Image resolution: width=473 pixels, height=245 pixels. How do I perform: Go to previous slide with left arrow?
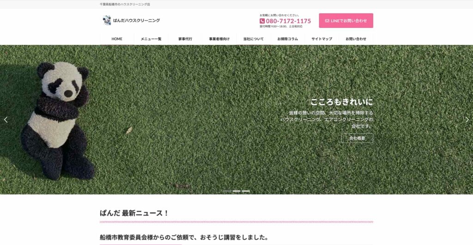pos(6,120)
